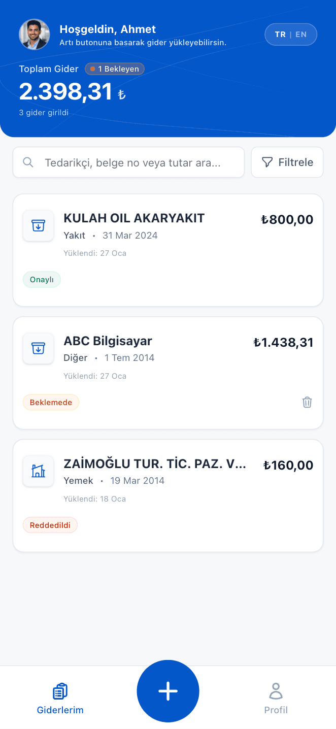Keep language on TR

[x=280, y=34]
